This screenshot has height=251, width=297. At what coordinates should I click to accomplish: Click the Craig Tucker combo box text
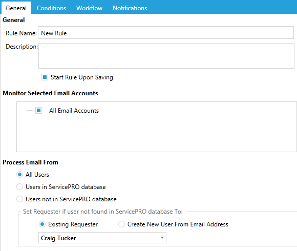[58, 238]
